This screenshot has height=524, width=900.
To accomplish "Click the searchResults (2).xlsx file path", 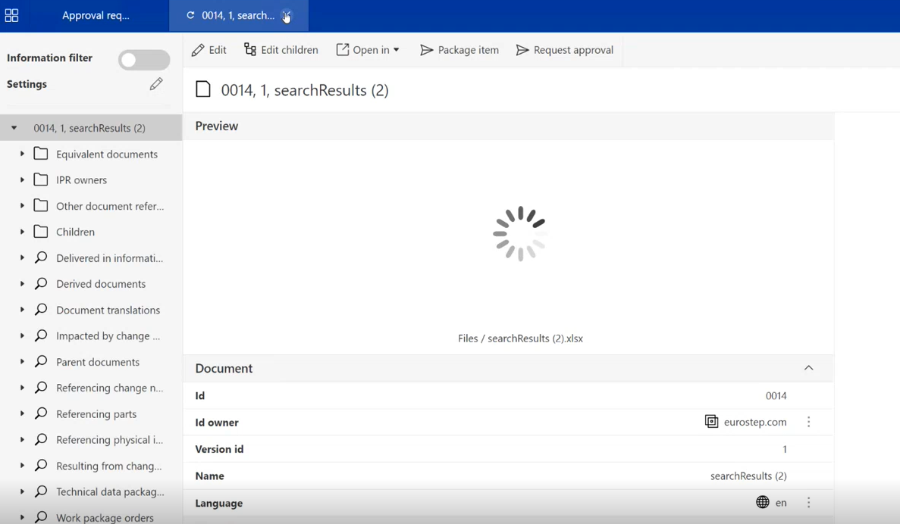I will (x=520, y=338).
